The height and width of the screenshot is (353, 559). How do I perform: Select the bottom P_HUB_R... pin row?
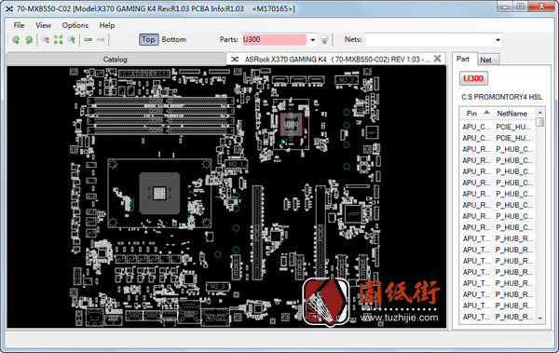(x=498, y=317)
